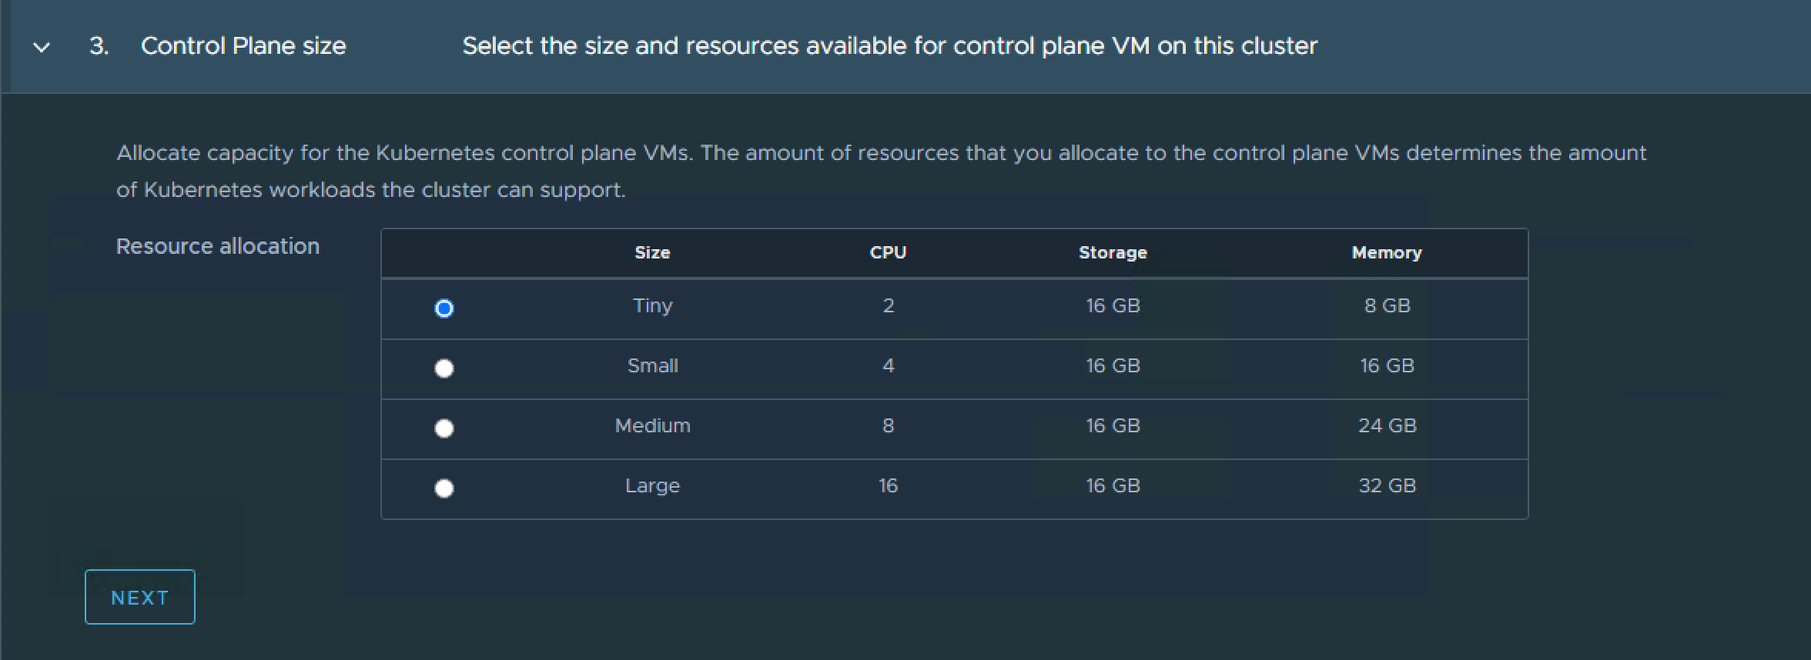The width and height of the screenshot is (1811, 660).
Task: Click the Resource allocation label
Action: [x=217, y=246]
